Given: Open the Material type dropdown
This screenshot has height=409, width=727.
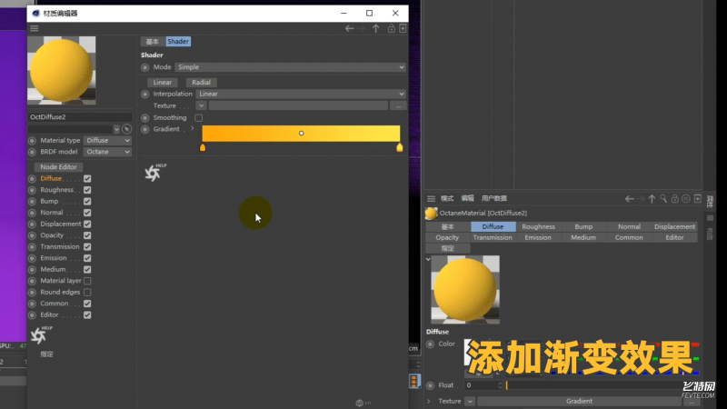Looking at the screenshot, I should click(x=107, y=141).
